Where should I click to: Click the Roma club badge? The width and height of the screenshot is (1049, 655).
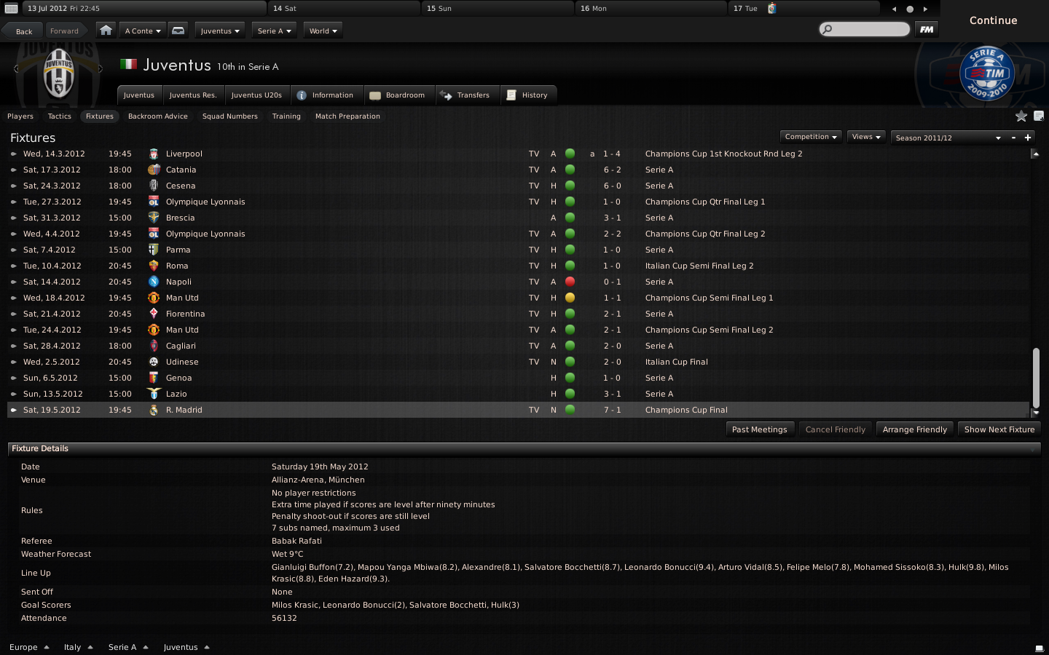(x=154, y=266)
